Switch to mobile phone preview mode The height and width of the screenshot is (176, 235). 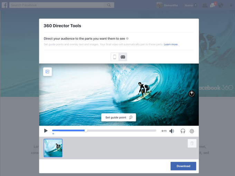point(115,57)
